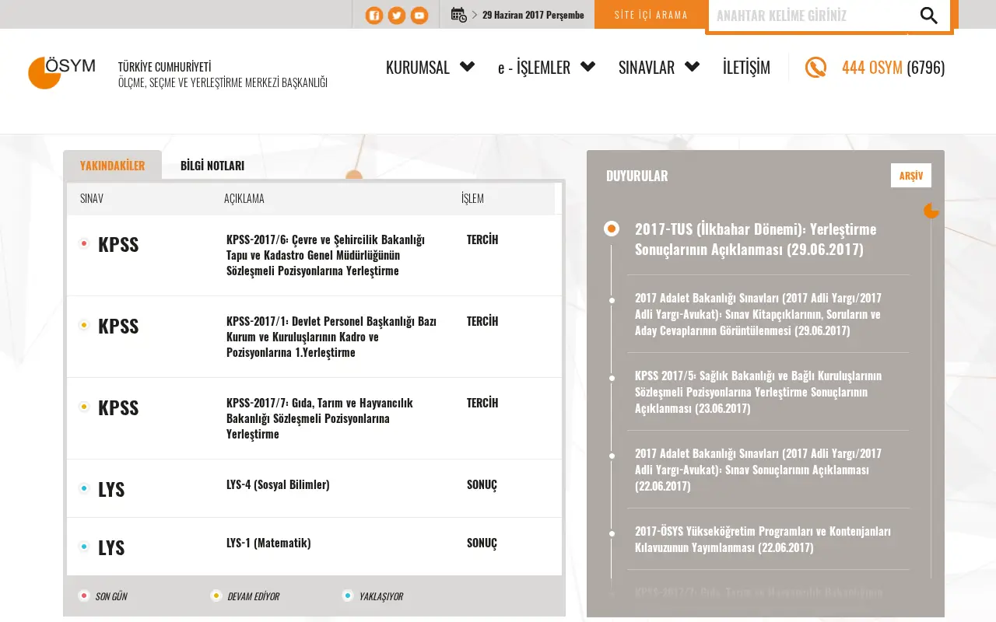This screenshot has width=996, height=622.
Task: Click TERCİH for KPSS-2017/6
Action: point(482,239)
